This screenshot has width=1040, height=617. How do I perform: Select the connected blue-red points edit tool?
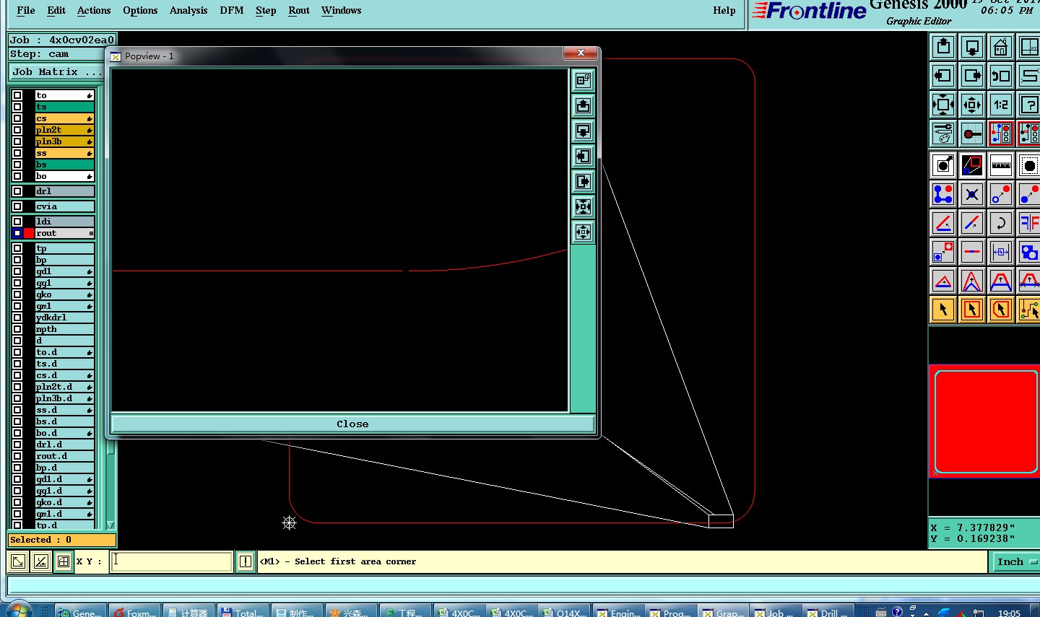(943, 194)
